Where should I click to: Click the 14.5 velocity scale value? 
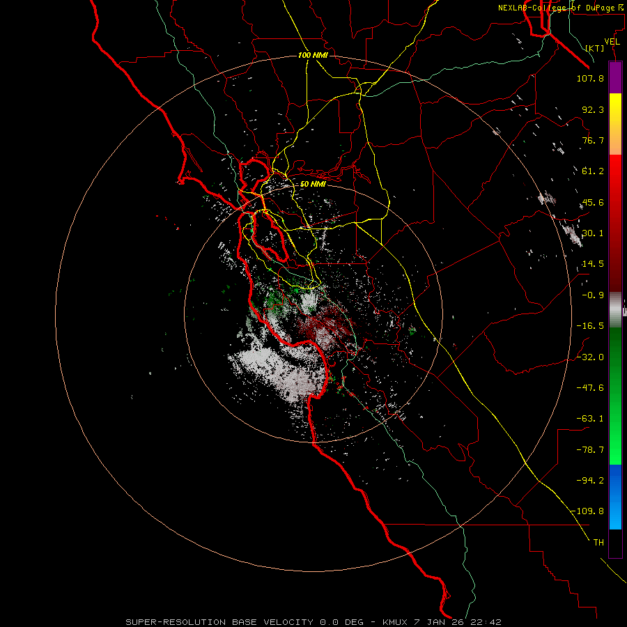(x=593, y=264)
